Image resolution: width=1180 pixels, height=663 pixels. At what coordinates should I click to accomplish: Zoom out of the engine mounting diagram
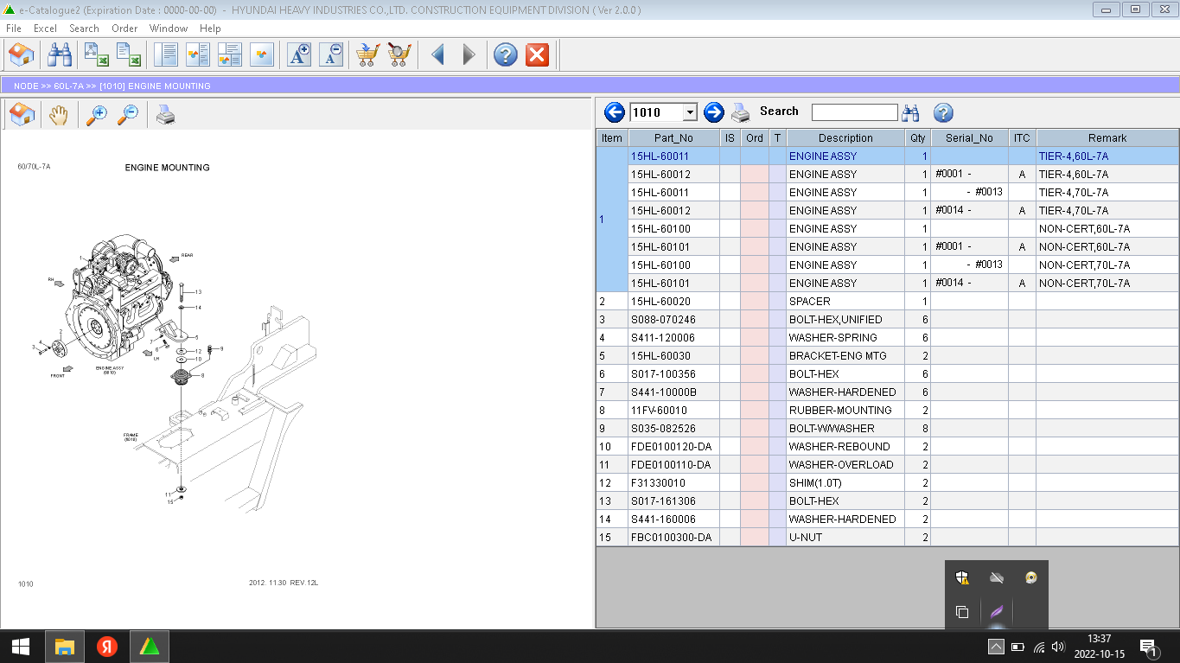[128, 115]
